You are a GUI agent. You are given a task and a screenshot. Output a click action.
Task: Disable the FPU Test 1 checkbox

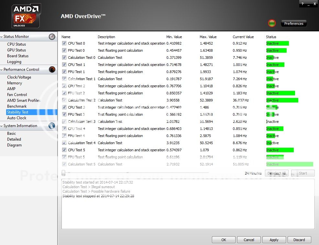pyautogui.click(x=64, y=72)
